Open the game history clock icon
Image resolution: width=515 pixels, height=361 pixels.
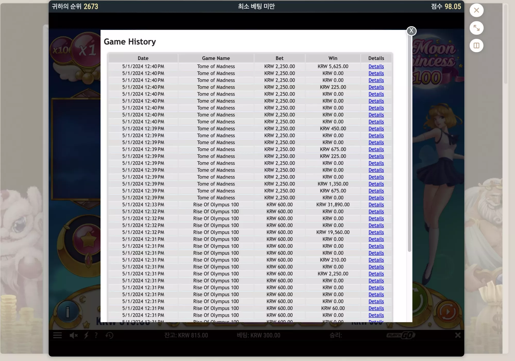[x=109, y=335]
